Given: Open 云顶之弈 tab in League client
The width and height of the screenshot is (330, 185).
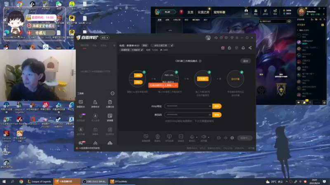Looking at the screenshot, I should click(x=203, y=12).
